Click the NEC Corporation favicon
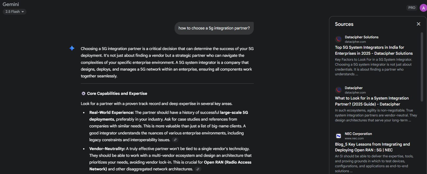The image size is (427, 174). 338,136
